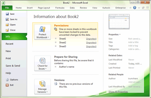Close the workbook via ribbon X icon
The height and width of the screenshot is (98, 151).
point(147,7)
